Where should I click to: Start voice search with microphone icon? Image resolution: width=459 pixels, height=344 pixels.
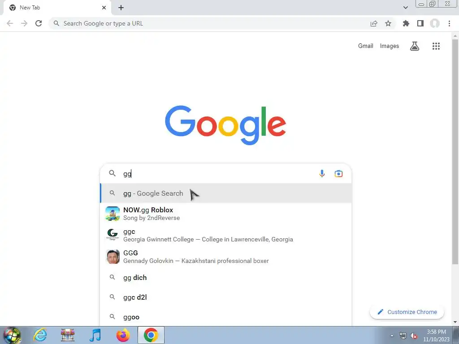(x=322, y=173)
